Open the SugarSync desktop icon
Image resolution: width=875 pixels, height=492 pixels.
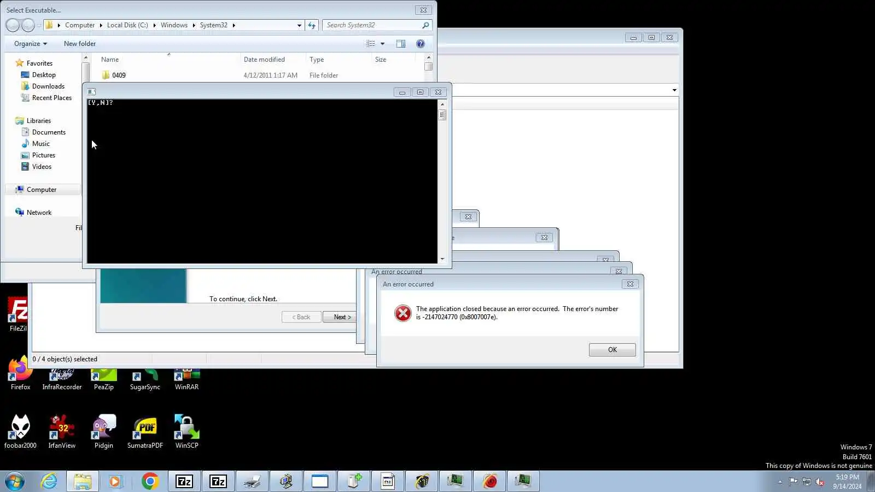[145, 378]
